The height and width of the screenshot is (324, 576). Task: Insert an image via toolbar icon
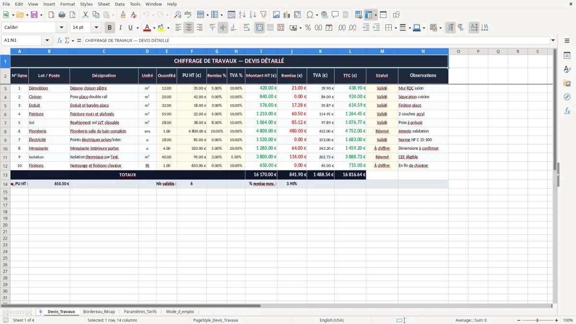coord(276,15)
